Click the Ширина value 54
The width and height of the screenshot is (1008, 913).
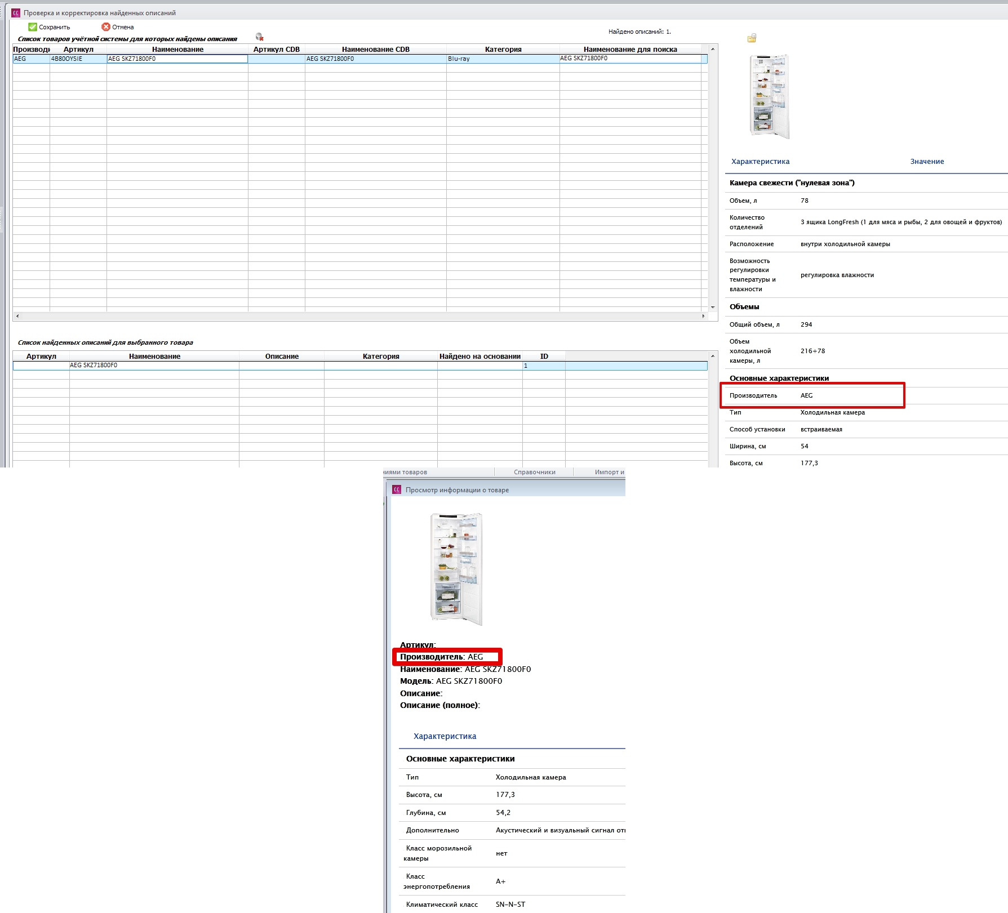(x=805, y=446)
